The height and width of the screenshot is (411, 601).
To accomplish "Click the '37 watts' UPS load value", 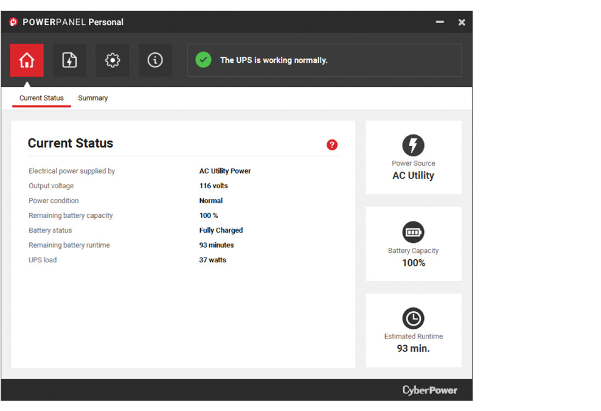I will (212, 260).
